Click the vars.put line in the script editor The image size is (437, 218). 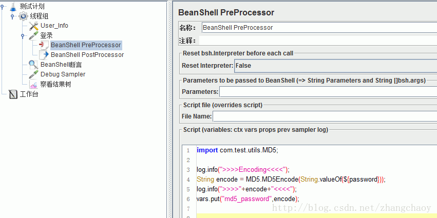pyautogui.click(x=248, y=199)
